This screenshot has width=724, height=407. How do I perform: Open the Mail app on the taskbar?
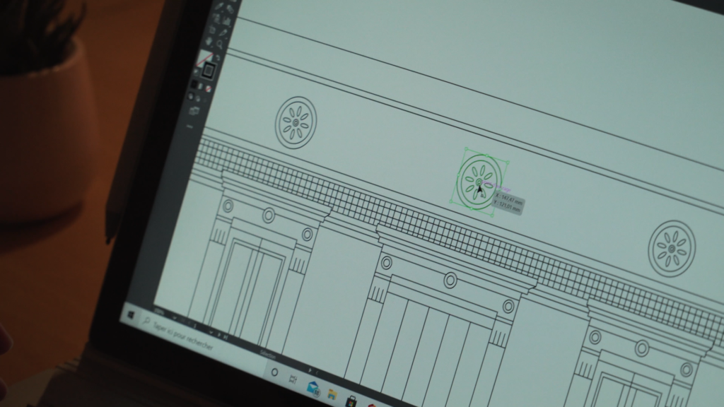coord(313,388)
